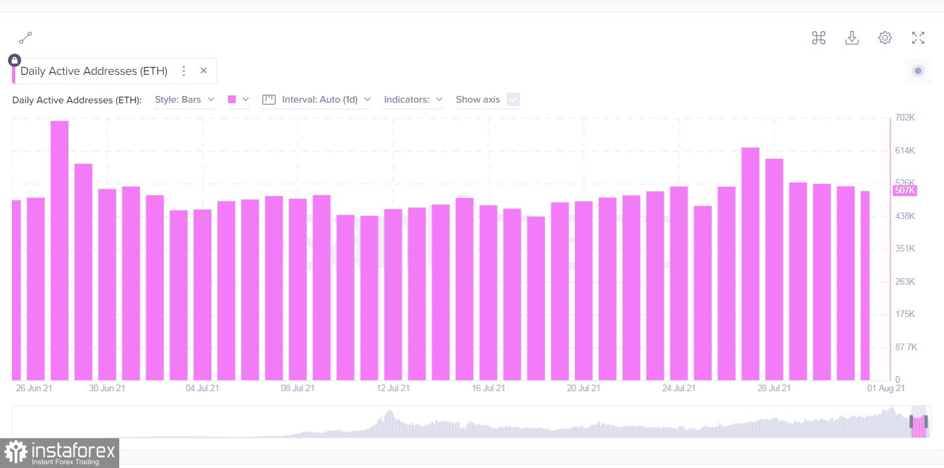This screenshot has height=468, width=944.
Task: Click the 28 Jul 21 date label
Action: [x=775, y=388]
